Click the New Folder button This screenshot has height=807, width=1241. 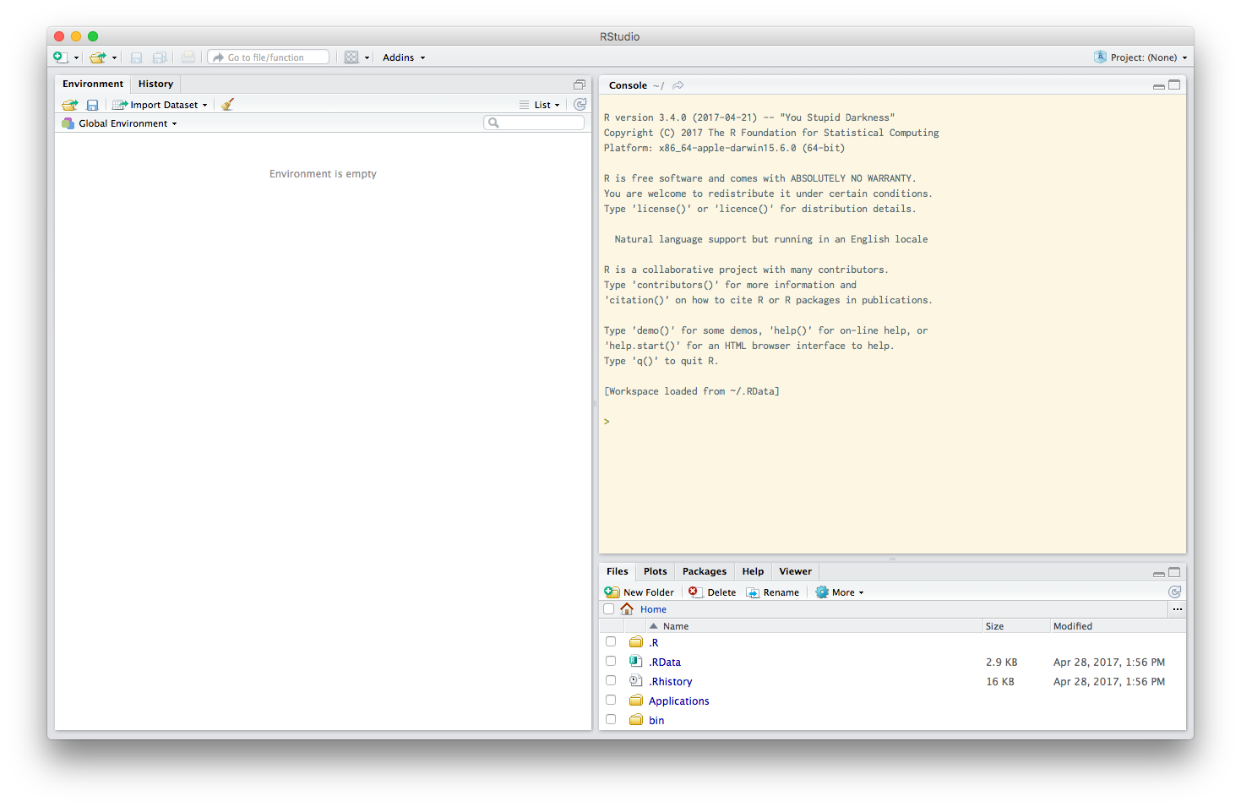(640, 592)
